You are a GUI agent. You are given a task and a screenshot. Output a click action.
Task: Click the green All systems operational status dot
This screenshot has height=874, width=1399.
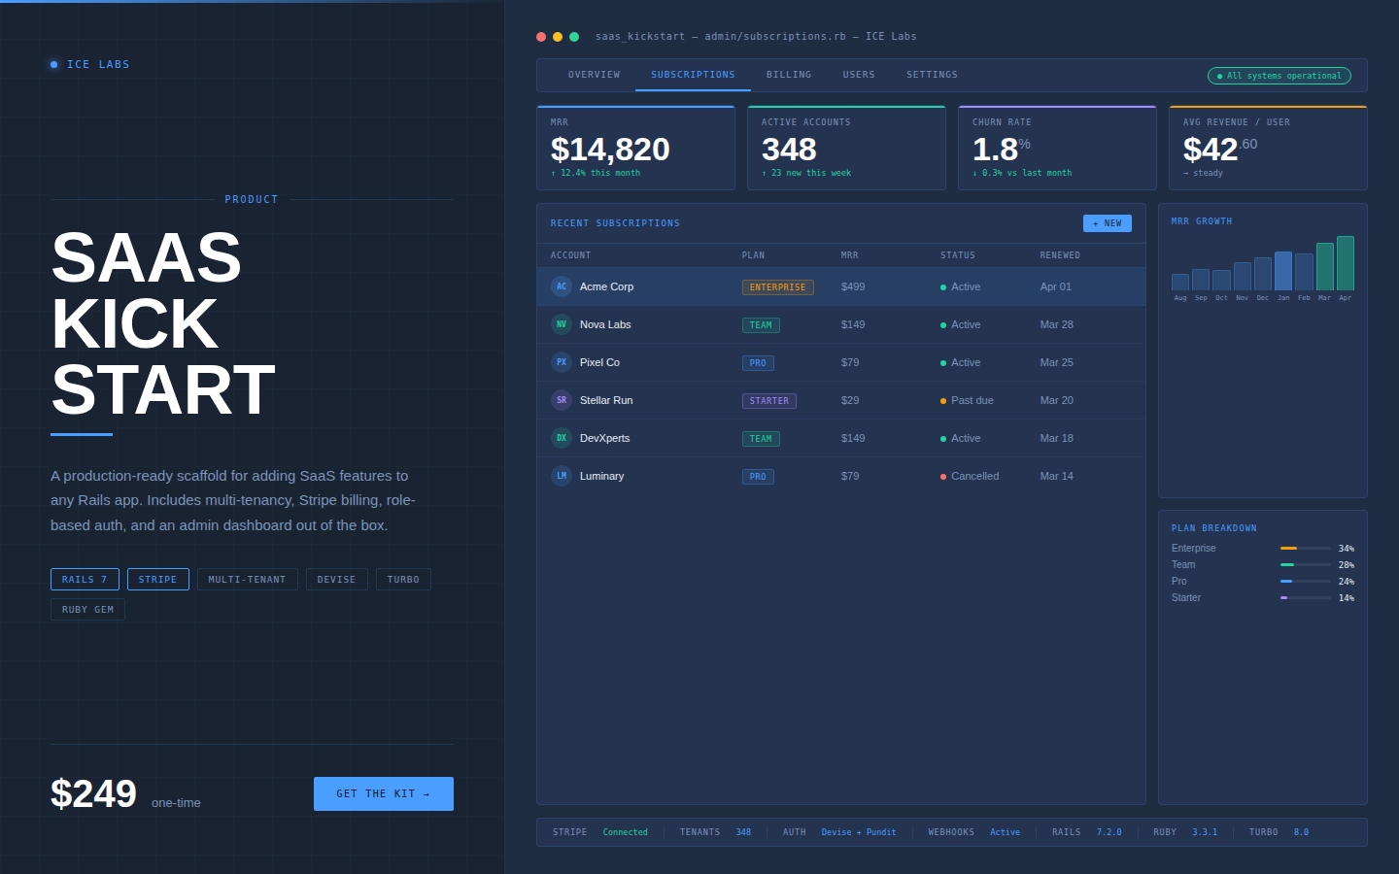[1220, 75]
